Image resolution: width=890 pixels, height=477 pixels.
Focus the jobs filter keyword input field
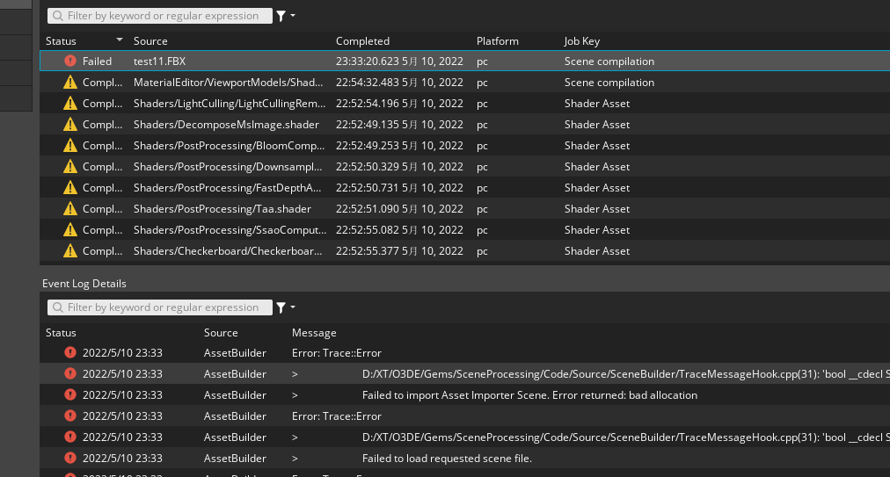click(160, 16)
